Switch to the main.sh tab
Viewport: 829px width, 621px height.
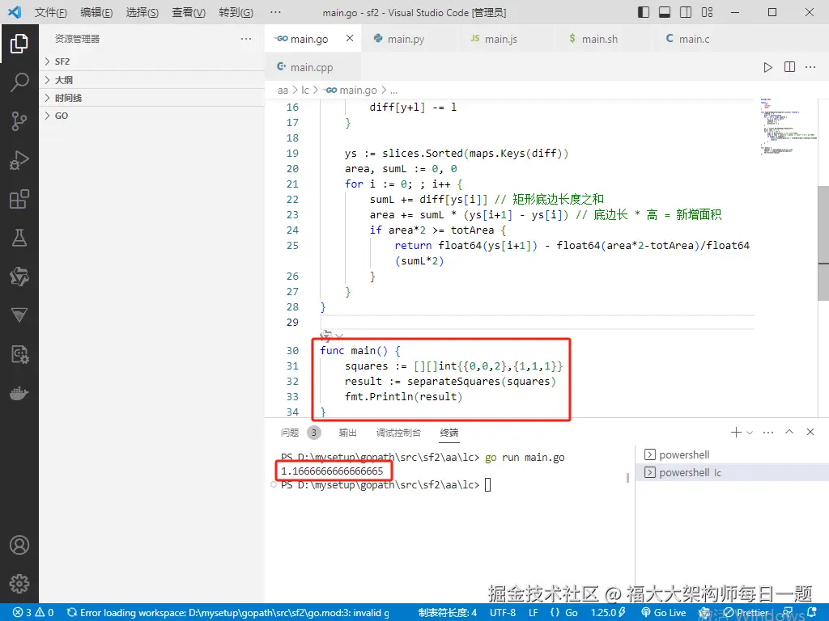[599, 39]
